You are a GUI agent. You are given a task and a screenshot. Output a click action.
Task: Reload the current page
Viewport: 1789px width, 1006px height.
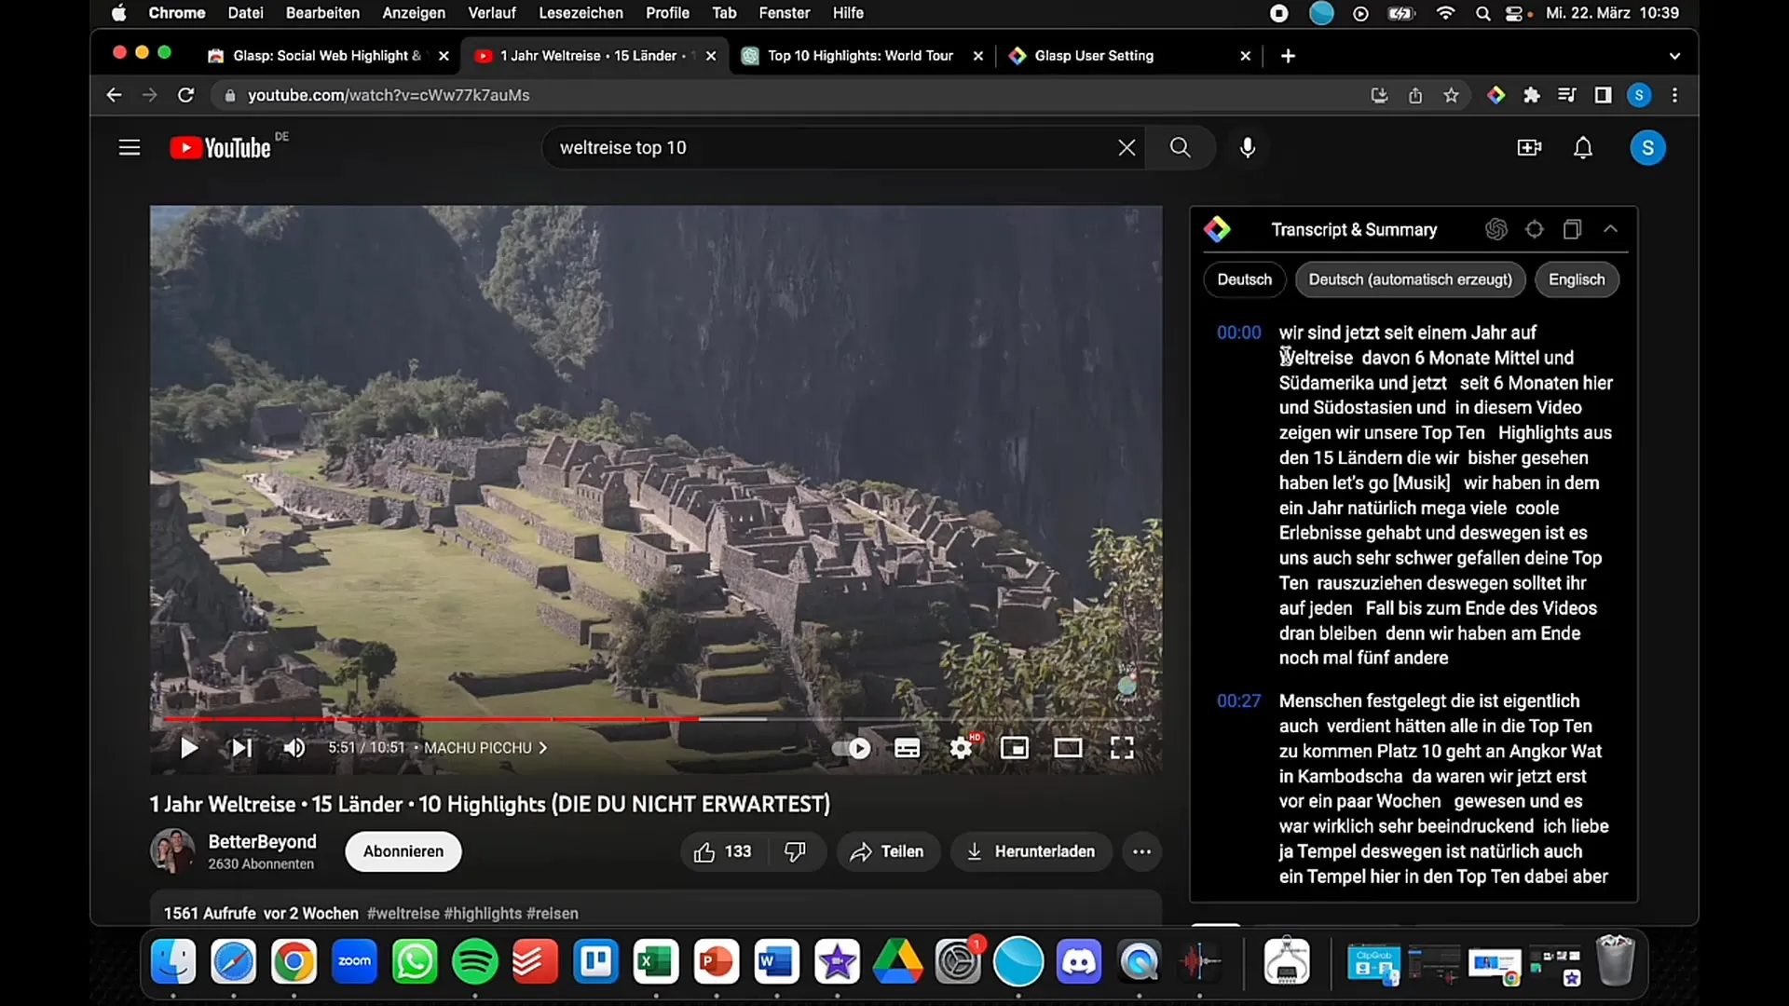(186, 95)
